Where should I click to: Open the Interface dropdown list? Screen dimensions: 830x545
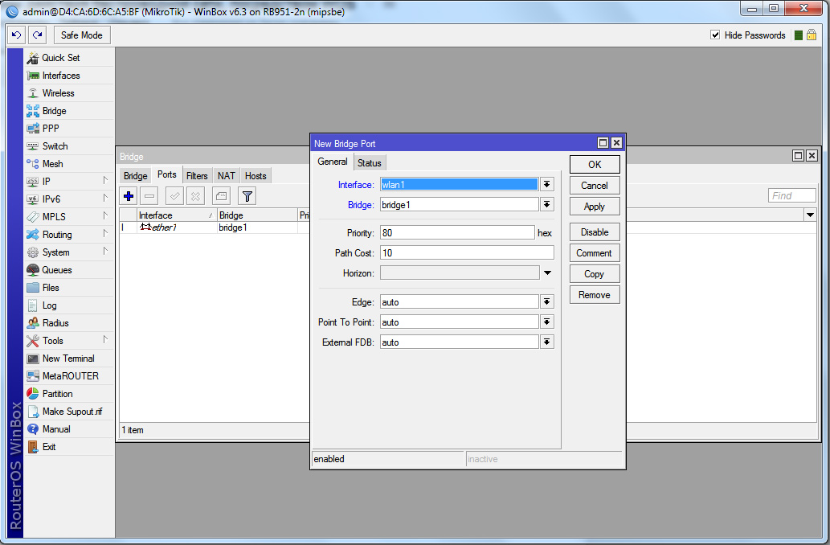click(x=547, y=184)
